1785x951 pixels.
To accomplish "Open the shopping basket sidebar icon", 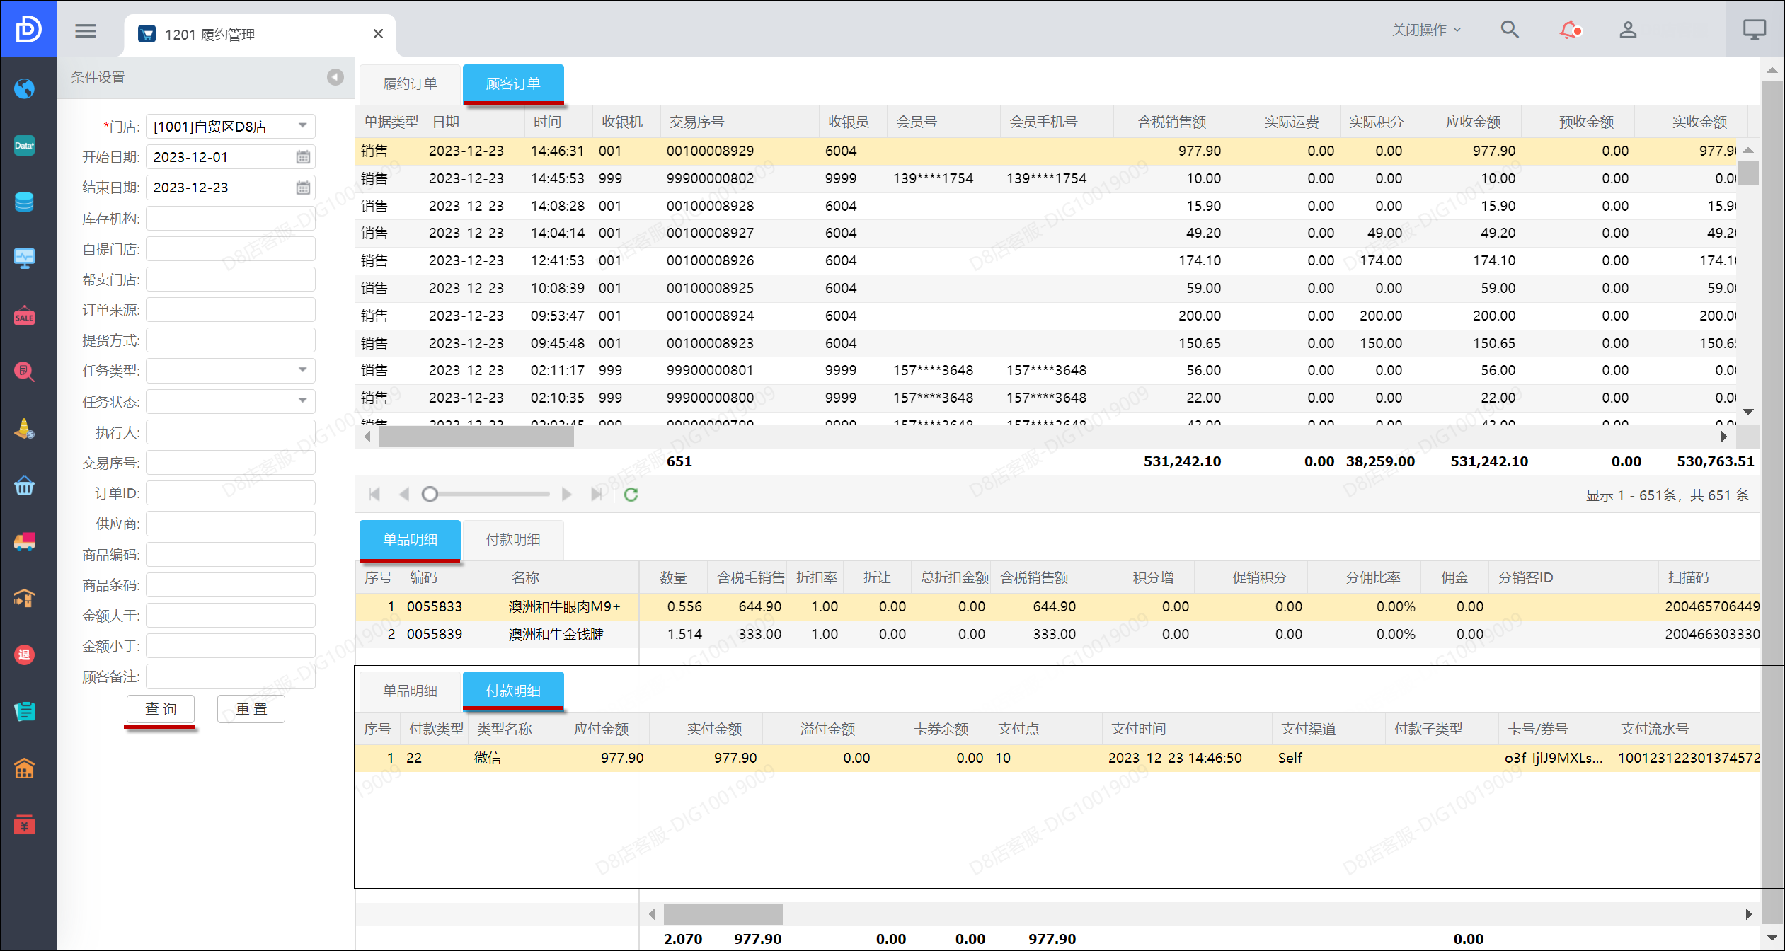I will [25, 485].
